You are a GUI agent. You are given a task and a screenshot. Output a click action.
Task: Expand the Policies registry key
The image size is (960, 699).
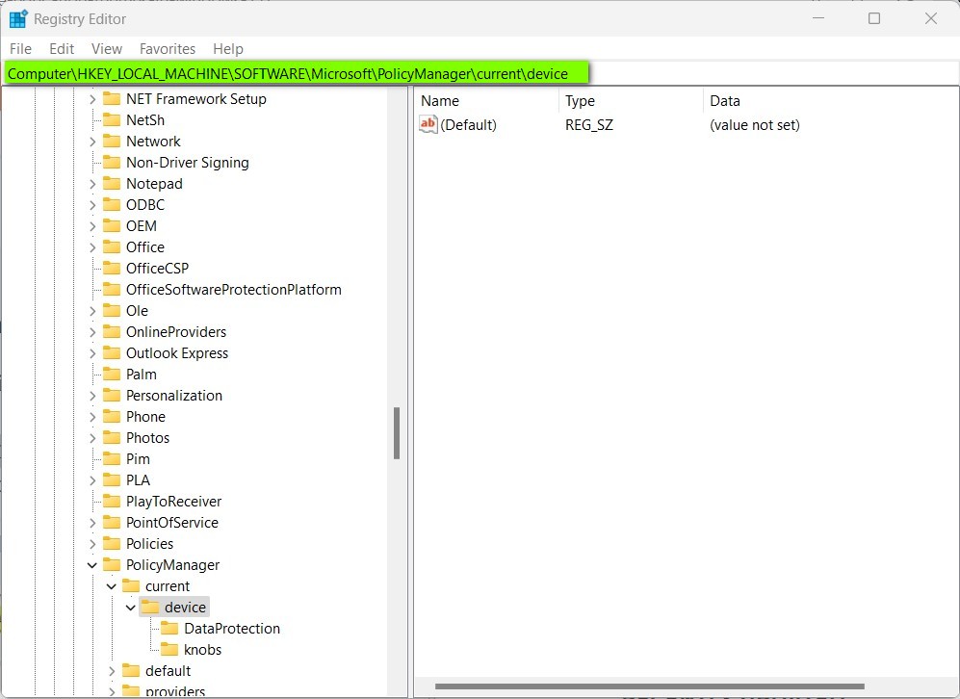point(92,543)
